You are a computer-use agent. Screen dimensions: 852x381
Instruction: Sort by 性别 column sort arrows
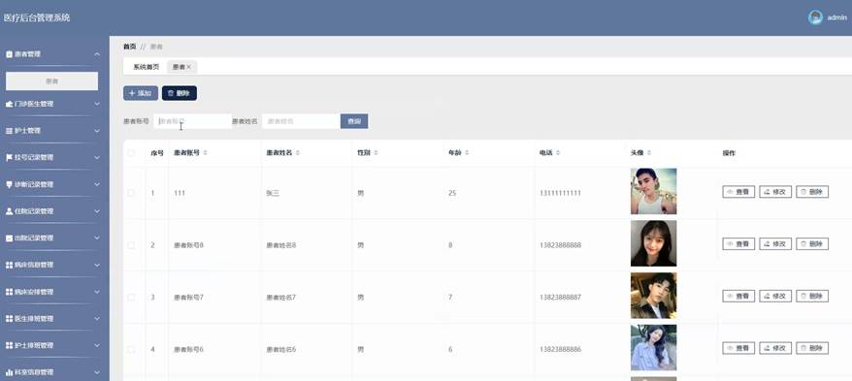pos(376,153)
